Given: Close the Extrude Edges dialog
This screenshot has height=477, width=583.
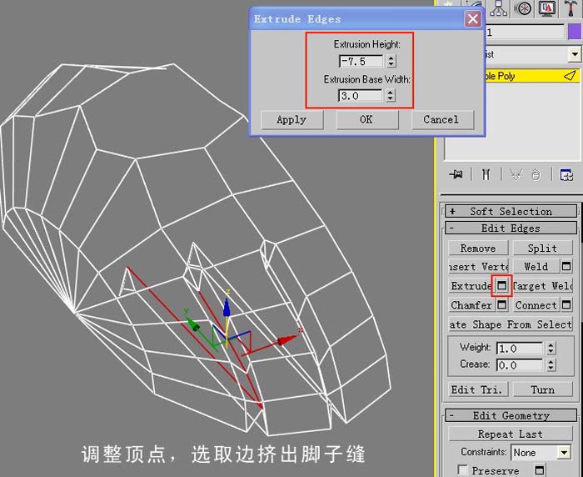Looking at the screenshot, I should pyautogui.click(x=472, y=18).
